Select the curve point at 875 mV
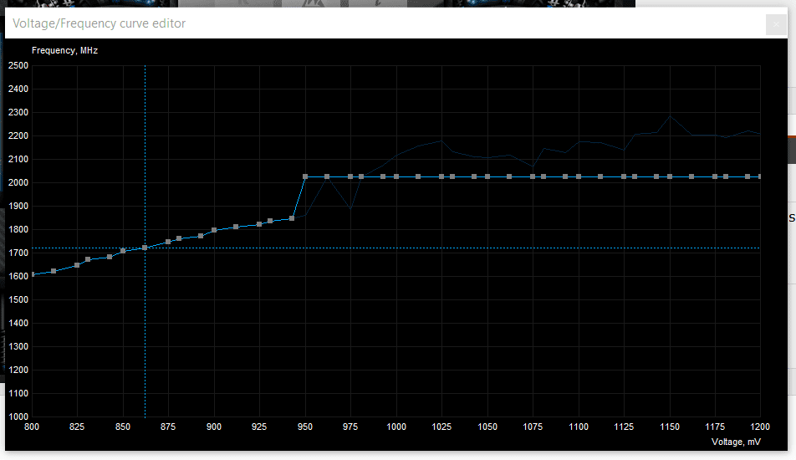796x460 pixels. [168, 242]
